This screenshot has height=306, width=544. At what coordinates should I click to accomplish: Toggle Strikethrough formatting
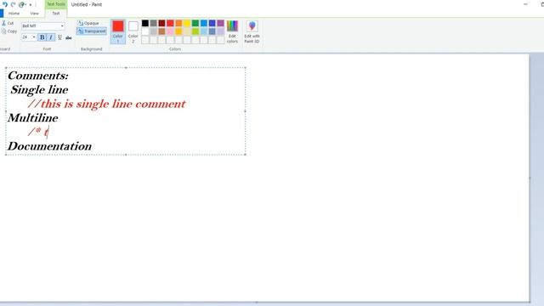pos(69,37)
